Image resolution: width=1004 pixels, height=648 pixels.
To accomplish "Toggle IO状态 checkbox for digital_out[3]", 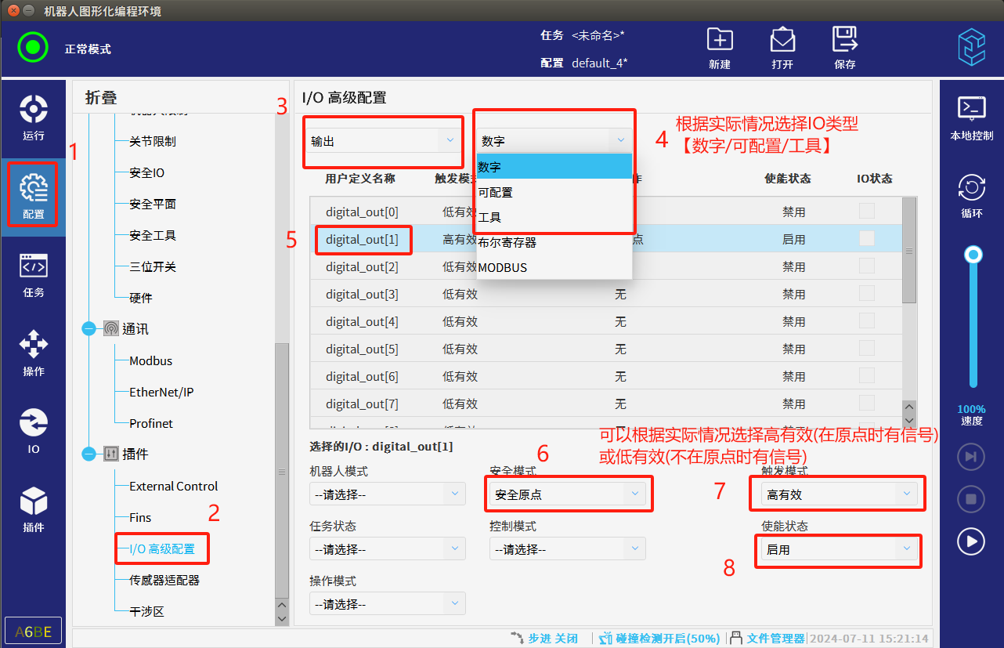I will pos(867,294).
